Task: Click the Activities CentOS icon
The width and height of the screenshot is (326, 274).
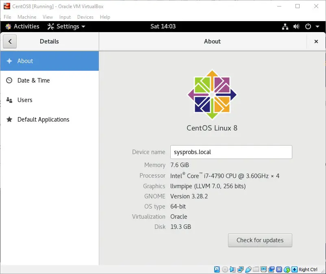Action: 8,26
